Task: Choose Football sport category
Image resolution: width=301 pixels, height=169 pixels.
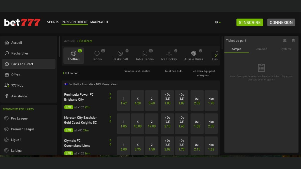Action: click(74, 56)
